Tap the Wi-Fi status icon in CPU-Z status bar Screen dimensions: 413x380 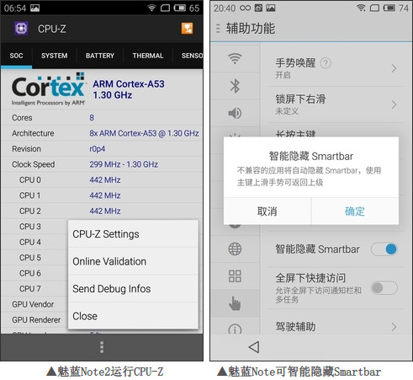(151, 8)
